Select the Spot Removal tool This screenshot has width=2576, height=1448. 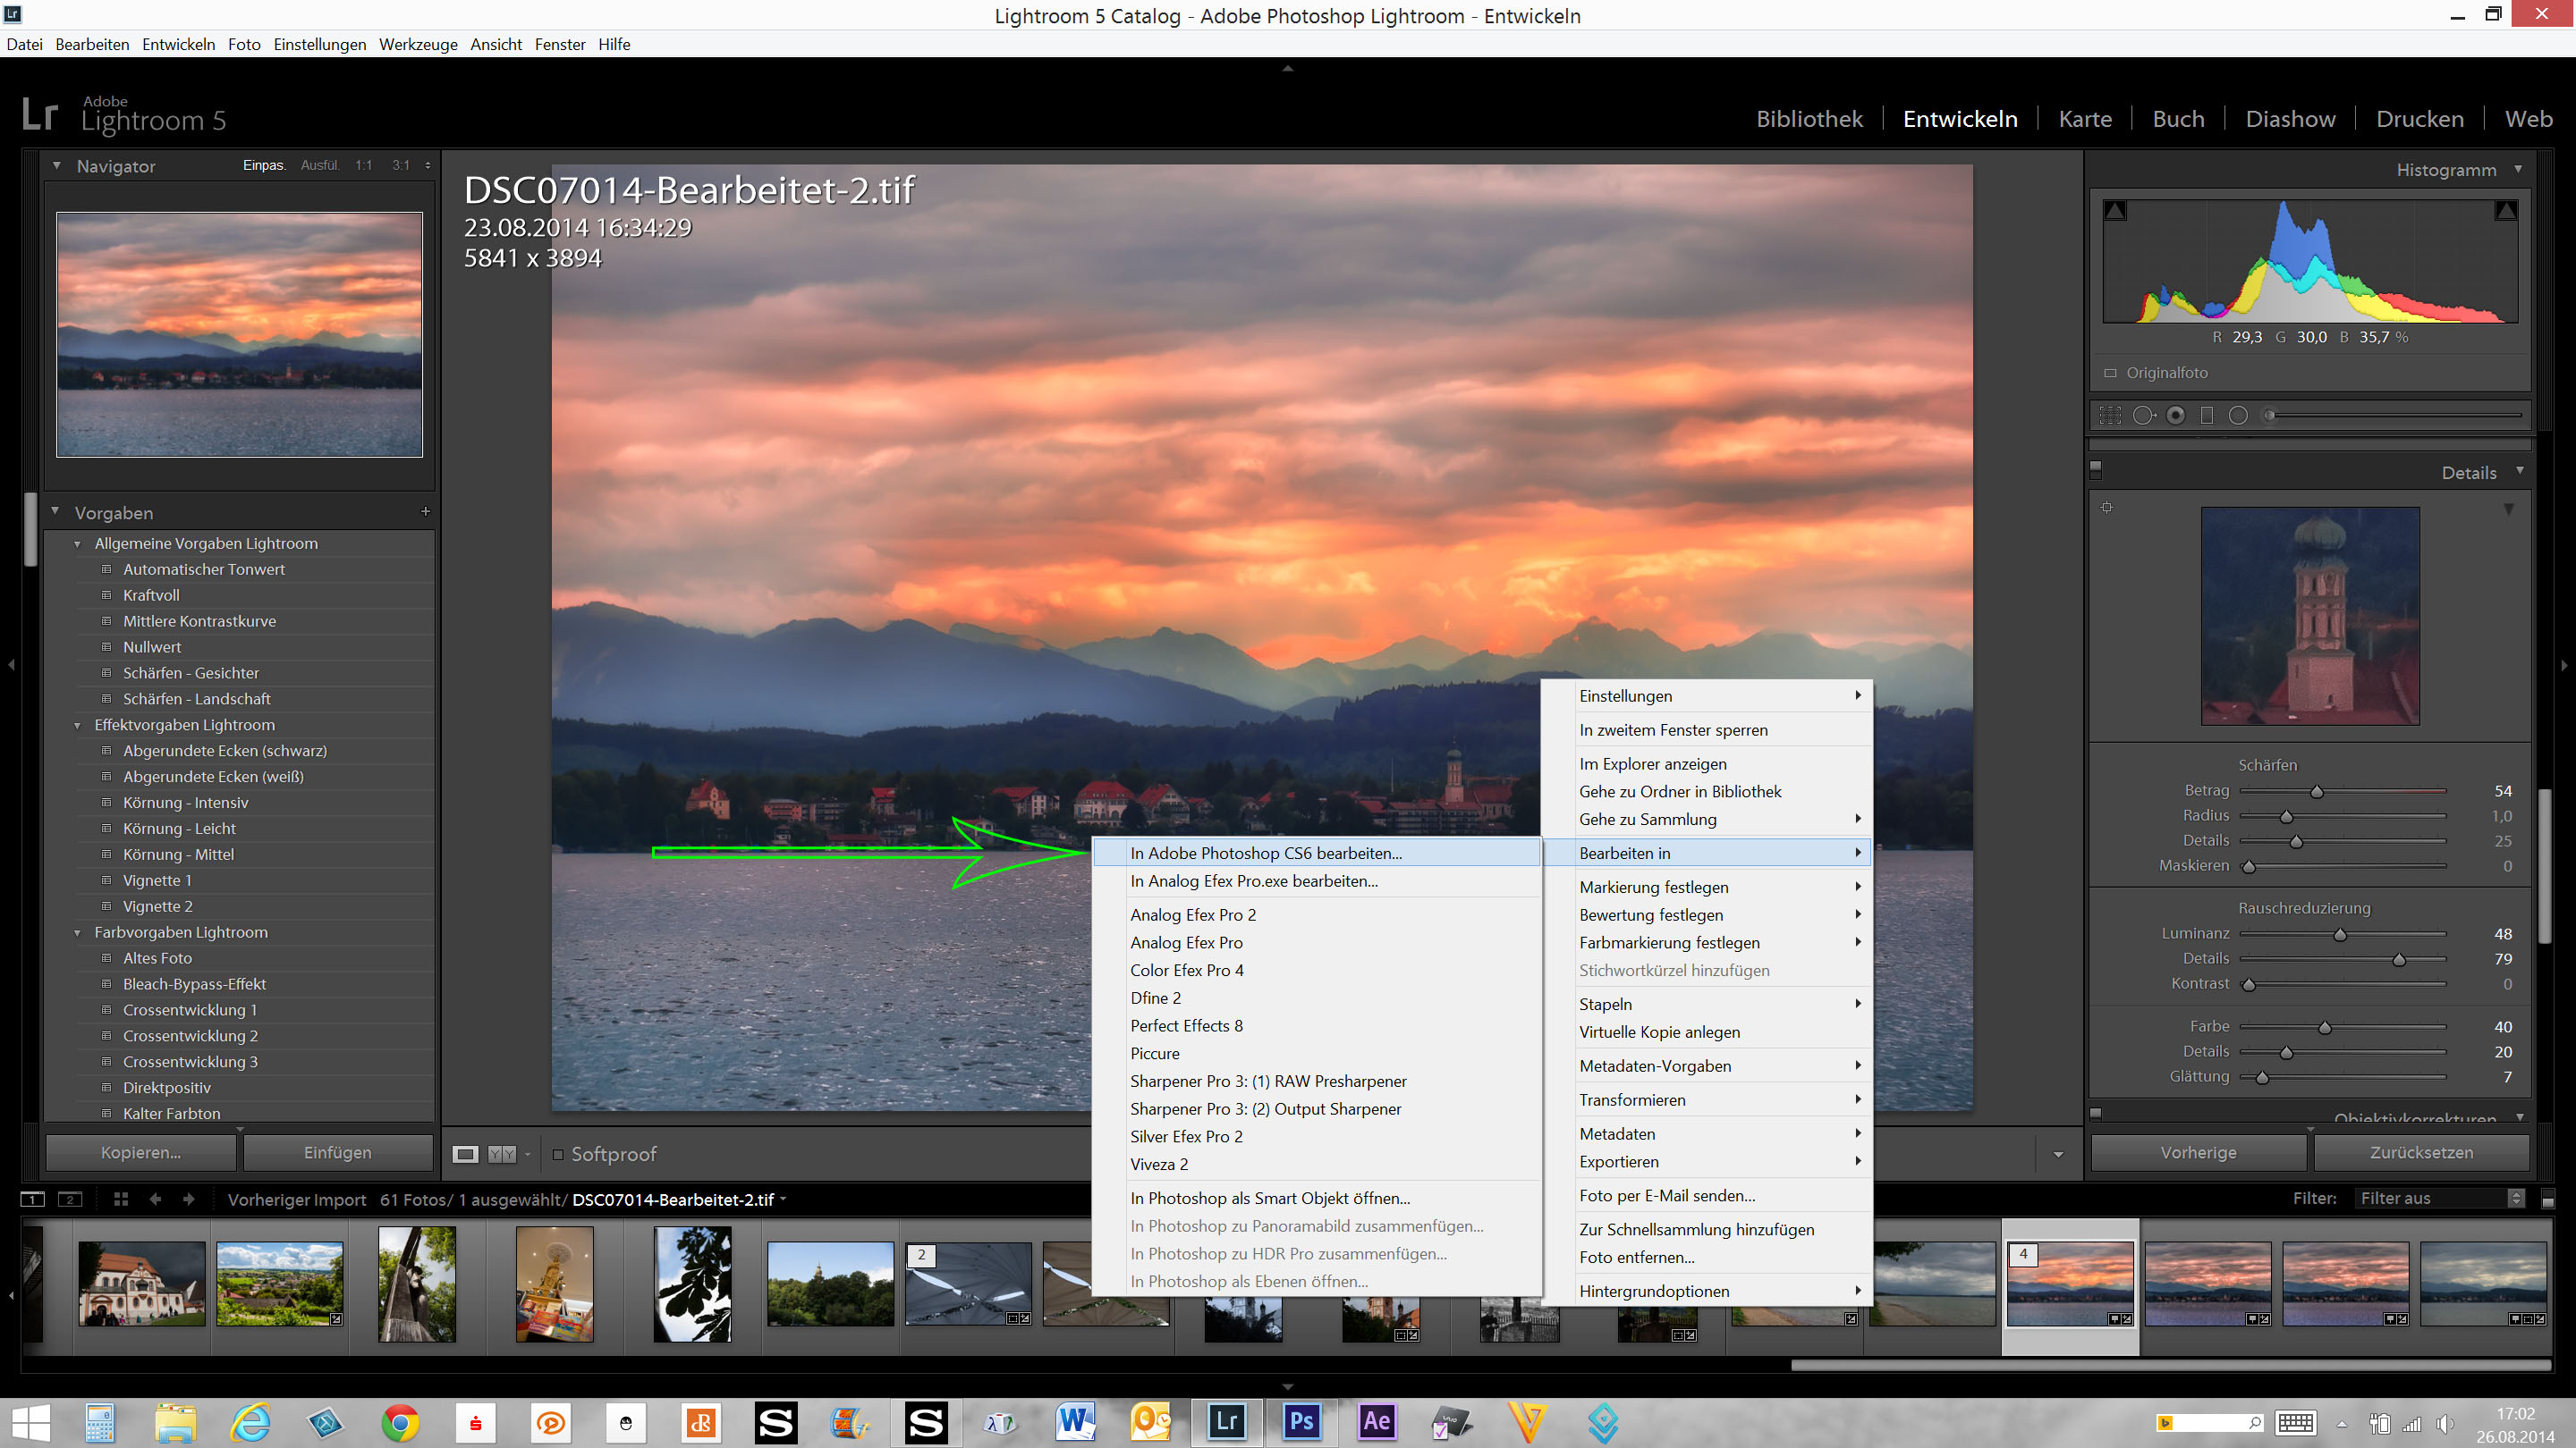click(2143, 416)
